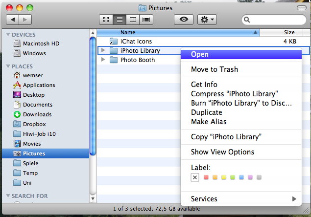Collapse the DEVICES sidebar section

pos(8,35)
